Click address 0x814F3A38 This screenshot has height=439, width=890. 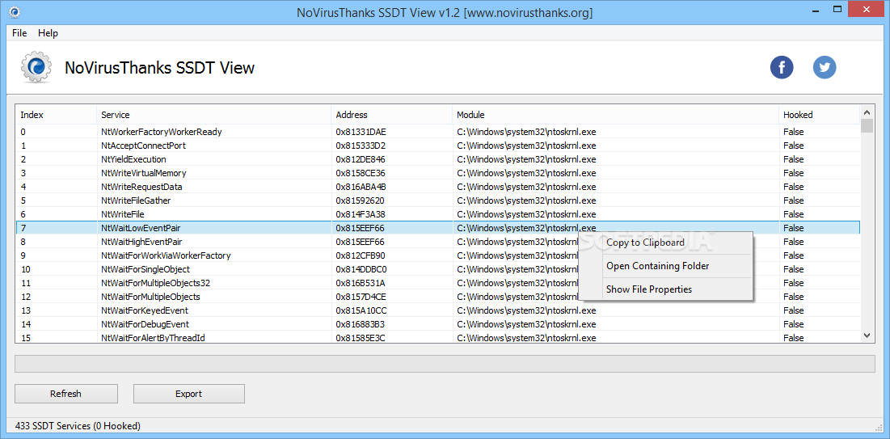(361, 214)
